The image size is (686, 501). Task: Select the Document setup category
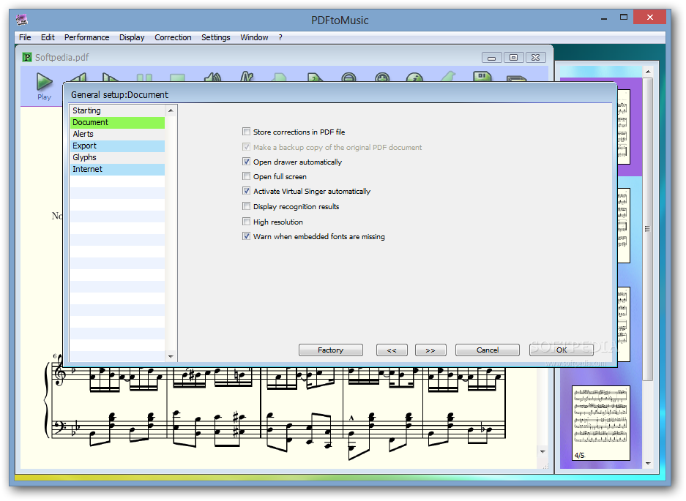click(117, 122)
